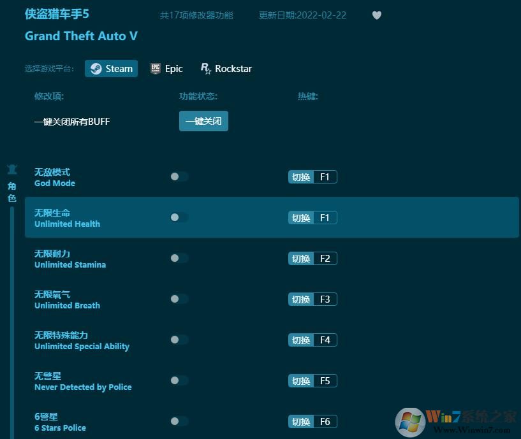Viewport: 521px width, 439px height.
Task: Click the Unlimited Special Ability label text
Action: click(82, 347)
